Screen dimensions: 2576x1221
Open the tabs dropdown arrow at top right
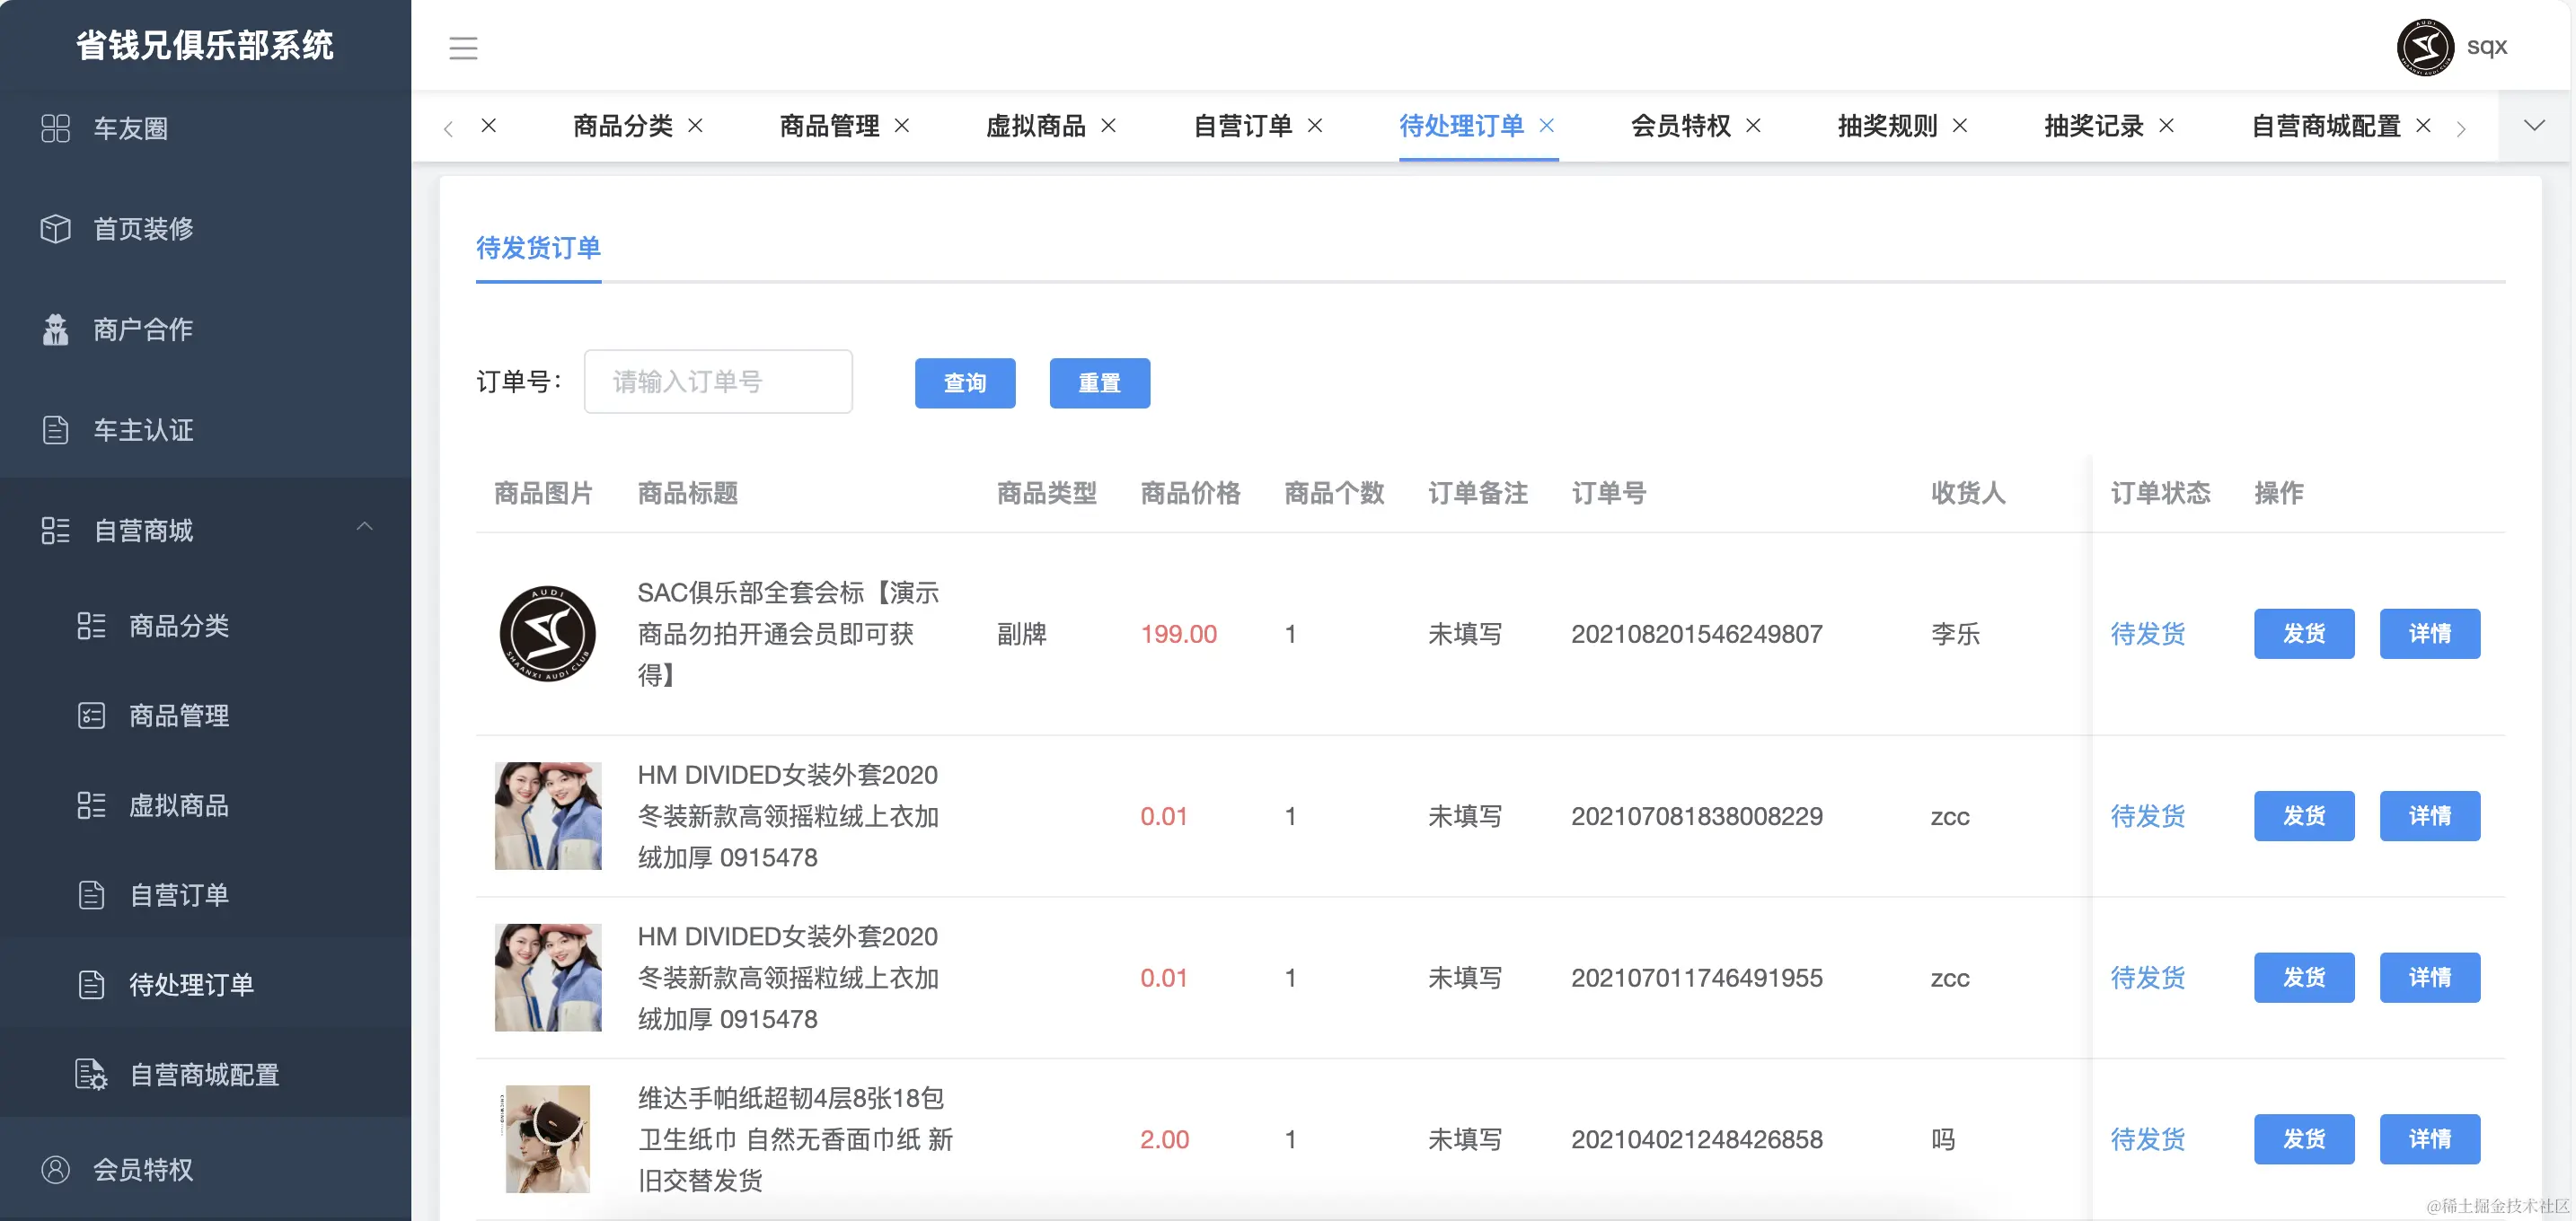click(x=2534, y=126)
